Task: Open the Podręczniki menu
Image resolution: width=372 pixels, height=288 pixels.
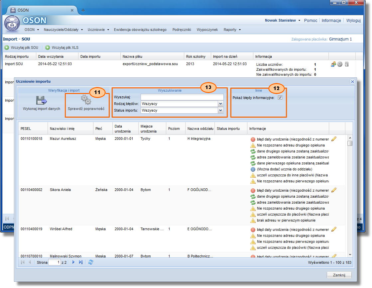Action: coord(182,30)
